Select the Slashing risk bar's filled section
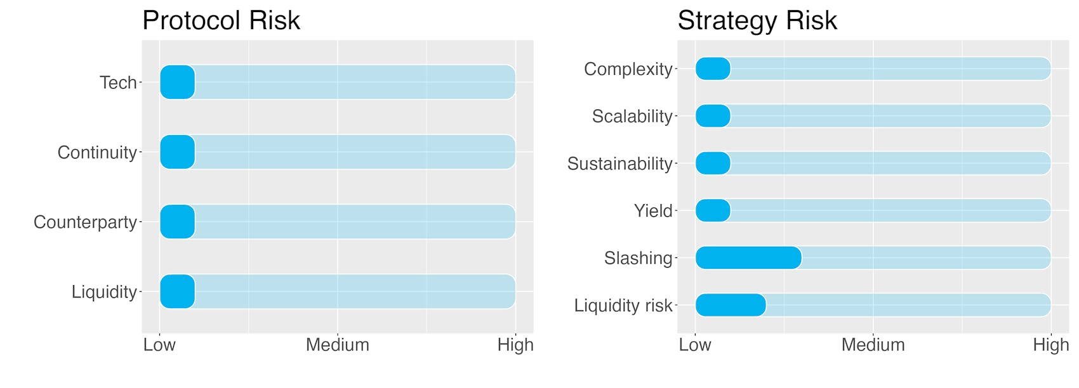This screenshot has height=388, width=1079. click(x=748, y=258)
